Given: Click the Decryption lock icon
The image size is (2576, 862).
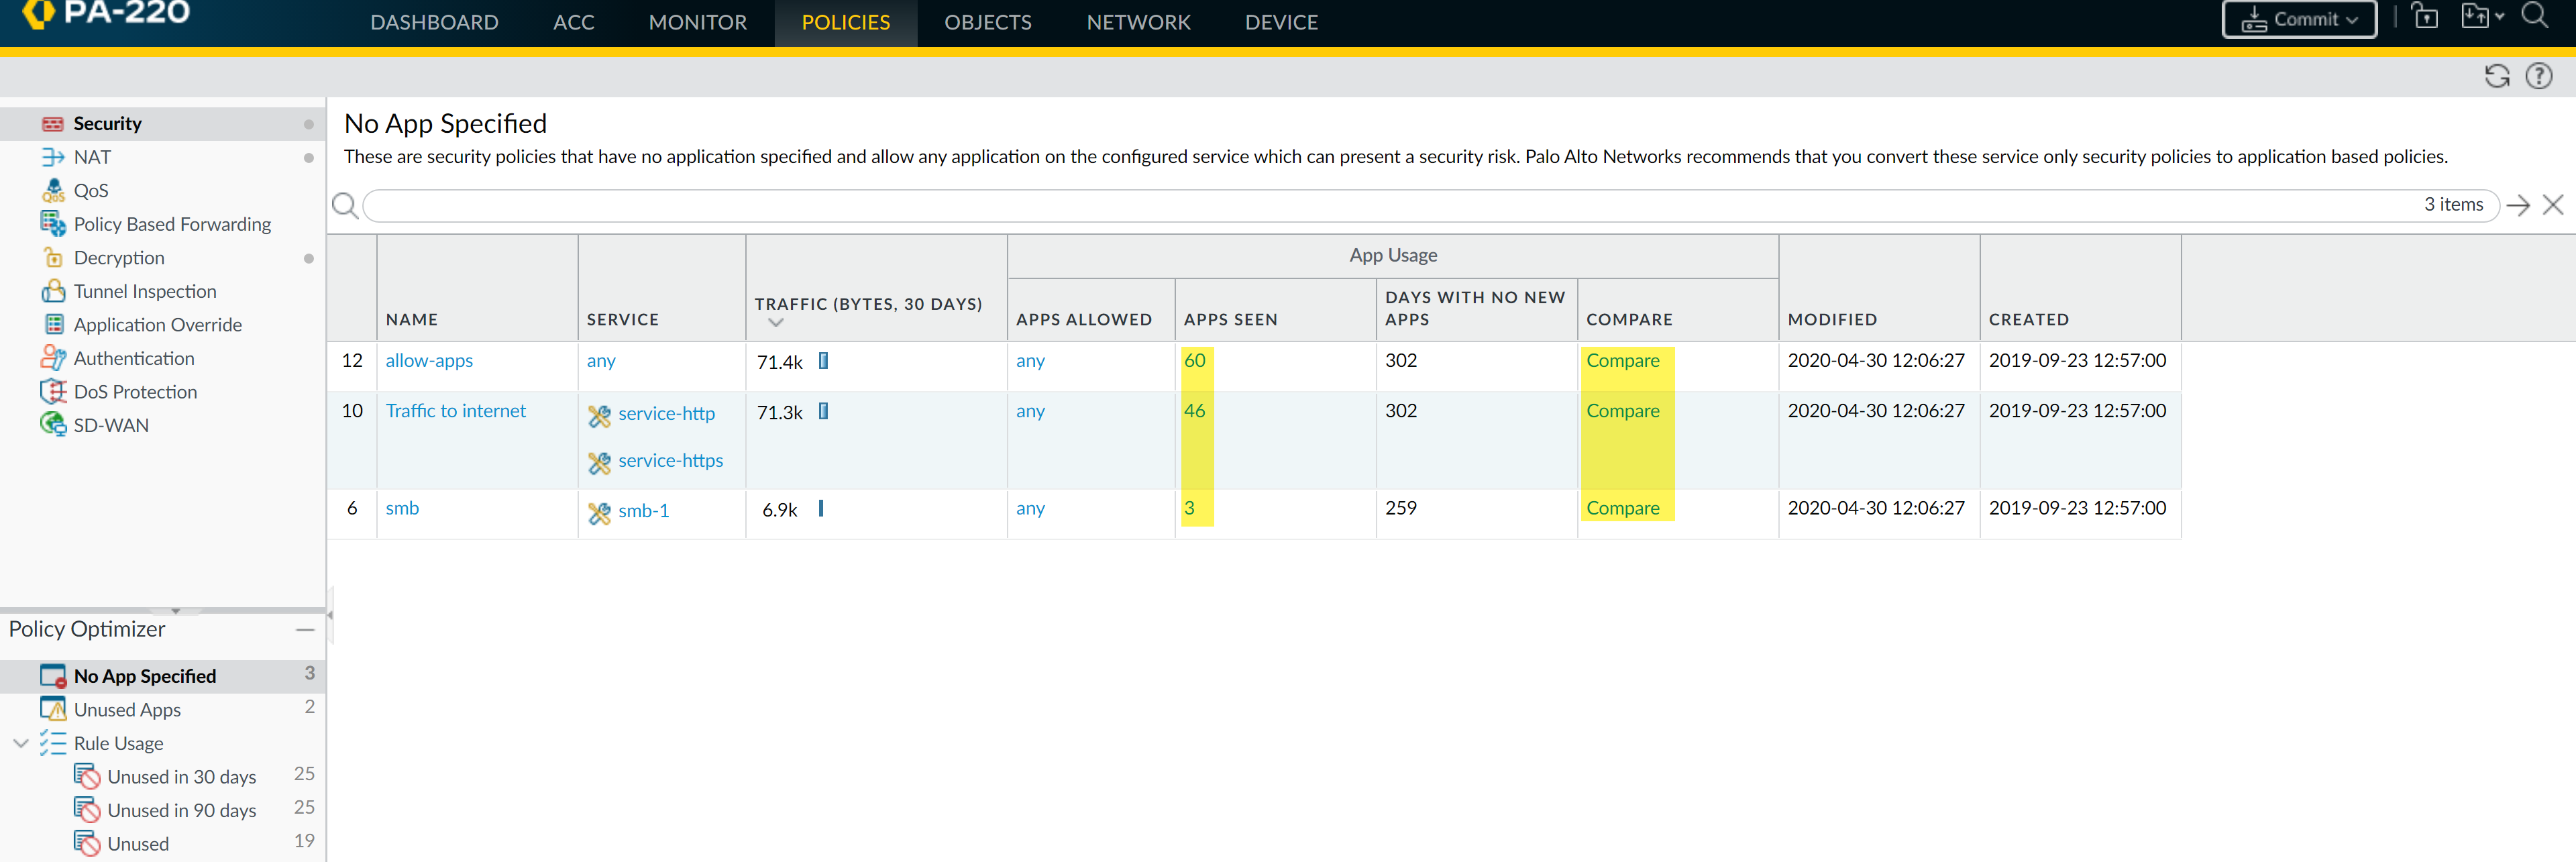Looking at the screenshot, I should coord(53,258).
